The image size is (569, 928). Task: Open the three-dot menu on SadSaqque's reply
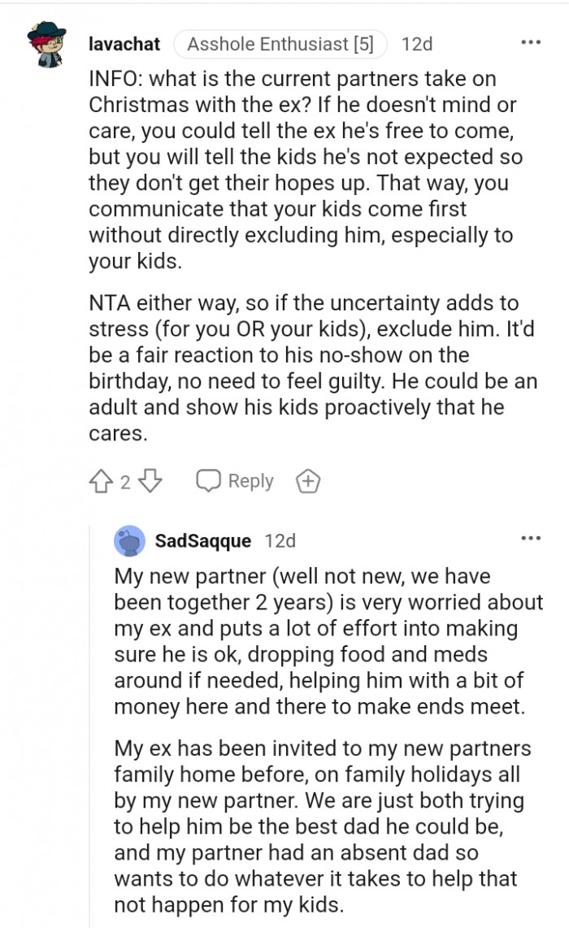(x=530, y=539)
